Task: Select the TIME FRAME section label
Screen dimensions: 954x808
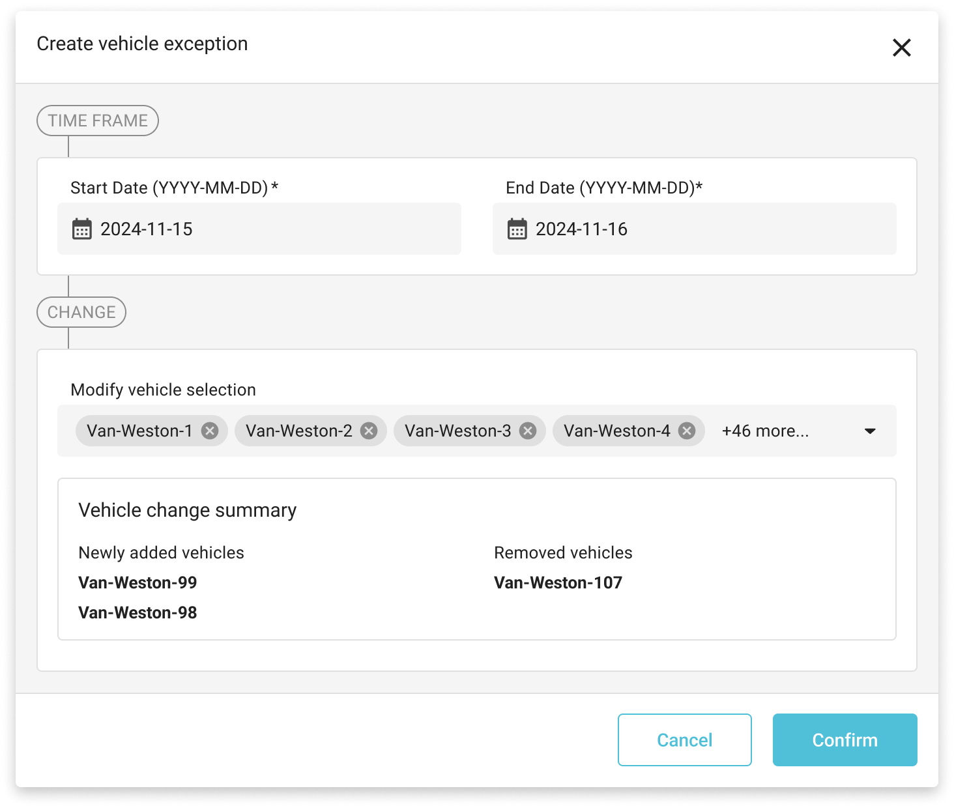Action: pyautogui.click(x=98, y=121)
